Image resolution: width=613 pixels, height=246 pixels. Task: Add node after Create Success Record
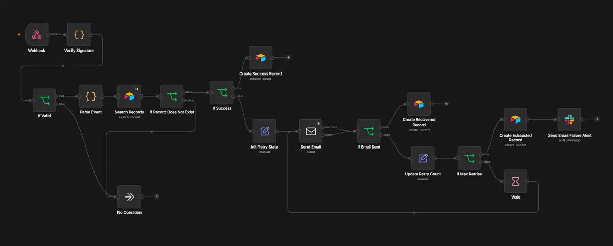pyautogui.click(x=288, y=58)
